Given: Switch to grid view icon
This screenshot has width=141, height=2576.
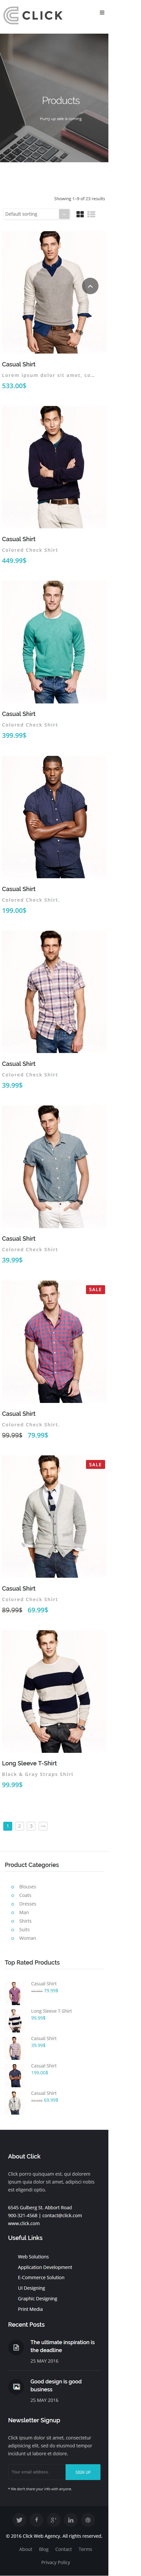Looking at the screenshot, I should 80,214.
